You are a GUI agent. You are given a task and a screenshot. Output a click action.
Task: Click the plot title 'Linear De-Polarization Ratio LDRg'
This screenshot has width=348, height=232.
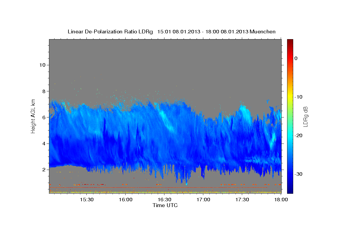pyautogui.click(x=110, y=32)
